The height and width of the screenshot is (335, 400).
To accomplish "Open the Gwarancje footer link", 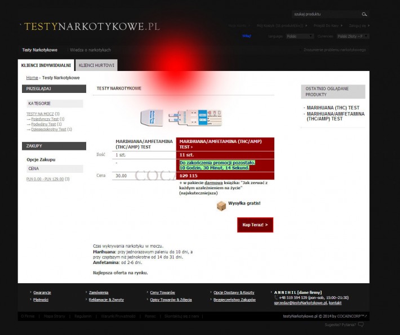I will [42, 293].
